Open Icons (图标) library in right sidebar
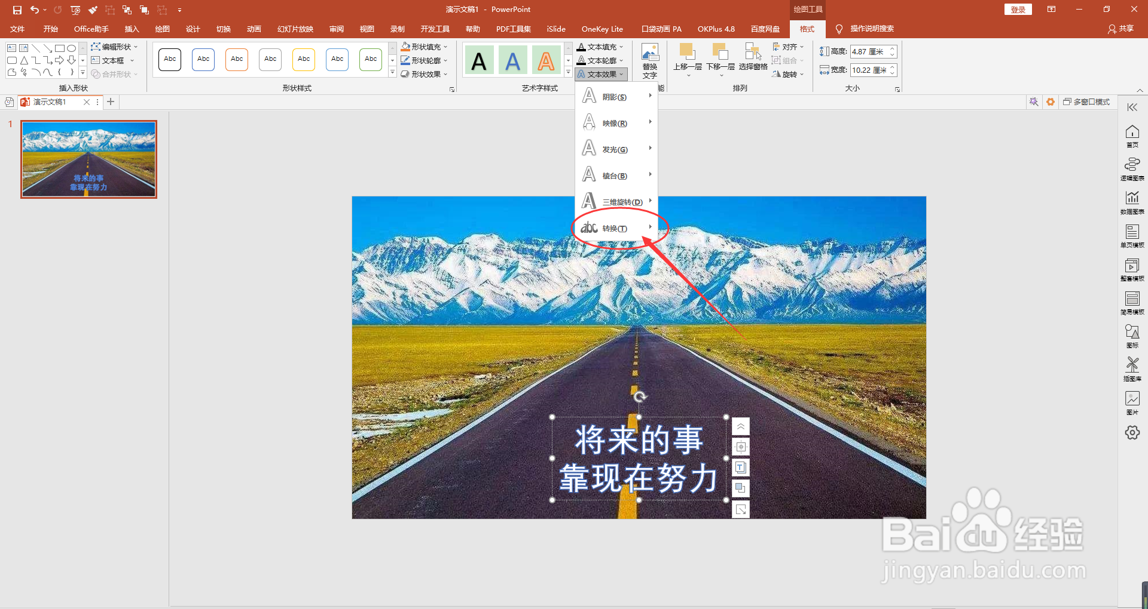The image size is (1148, 609). click(x=1132, y=337)
